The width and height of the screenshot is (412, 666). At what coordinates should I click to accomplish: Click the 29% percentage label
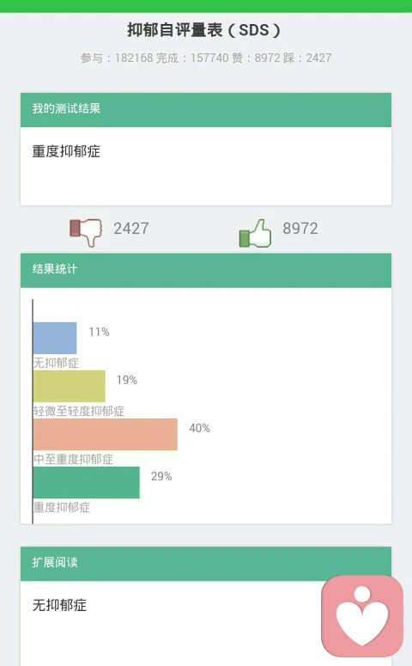click(161, 476)
